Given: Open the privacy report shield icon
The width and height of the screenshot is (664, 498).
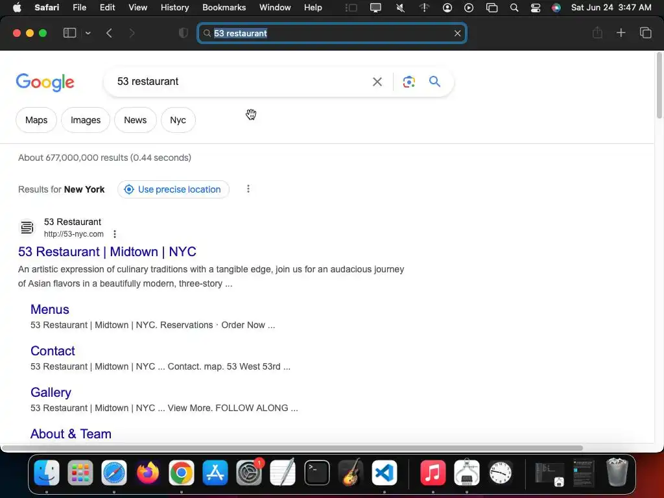Looking at the screenshot, I should tap(183, 33).
